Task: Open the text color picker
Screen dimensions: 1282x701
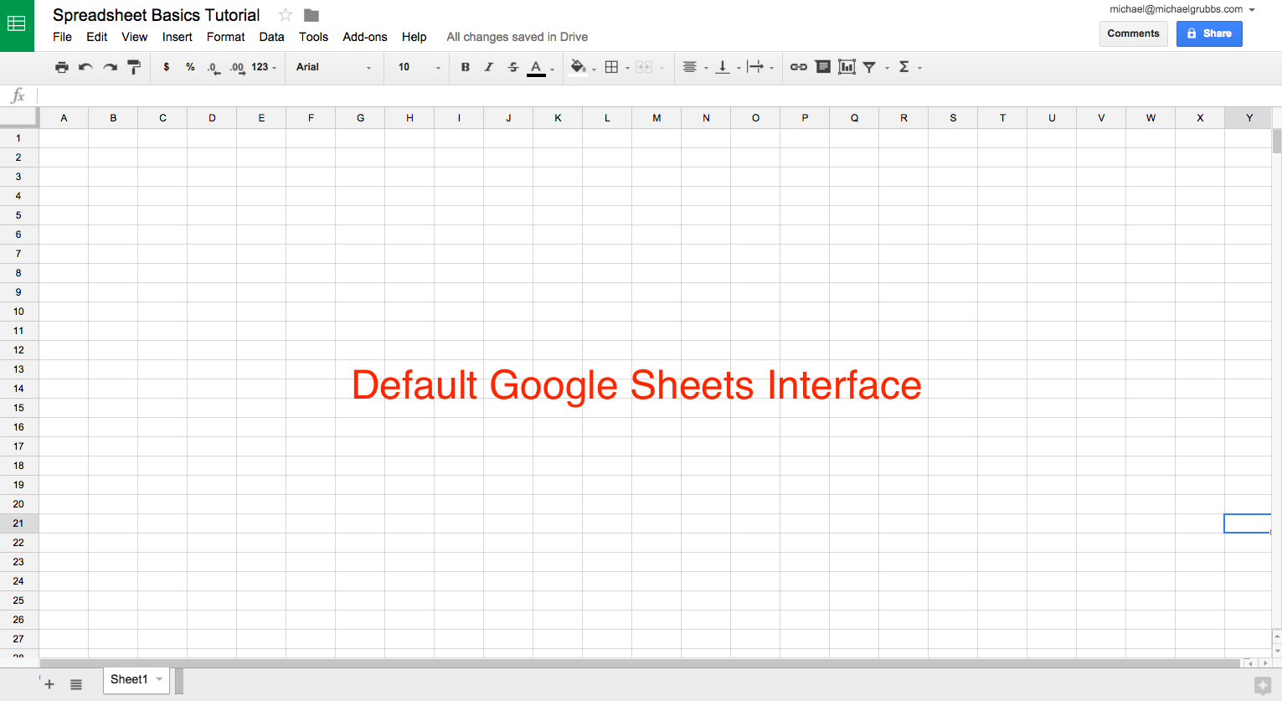Action: 536,67
